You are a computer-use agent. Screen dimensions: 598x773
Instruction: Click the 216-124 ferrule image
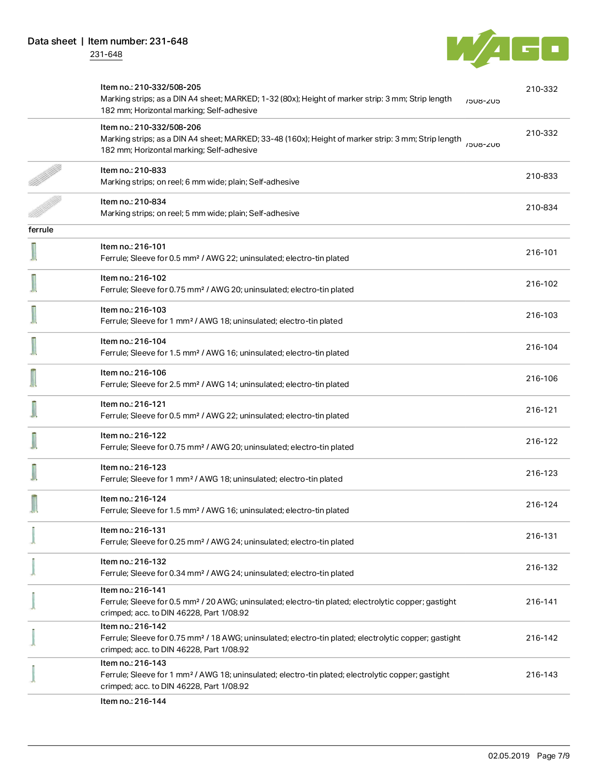[x=34, y=504]
